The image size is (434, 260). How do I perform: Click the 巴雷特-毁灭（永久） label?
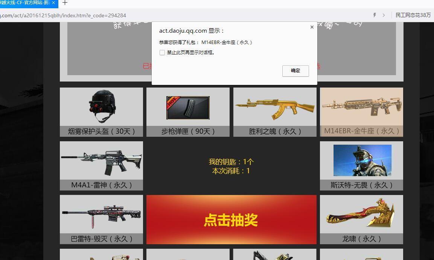[x=101, y=239]
